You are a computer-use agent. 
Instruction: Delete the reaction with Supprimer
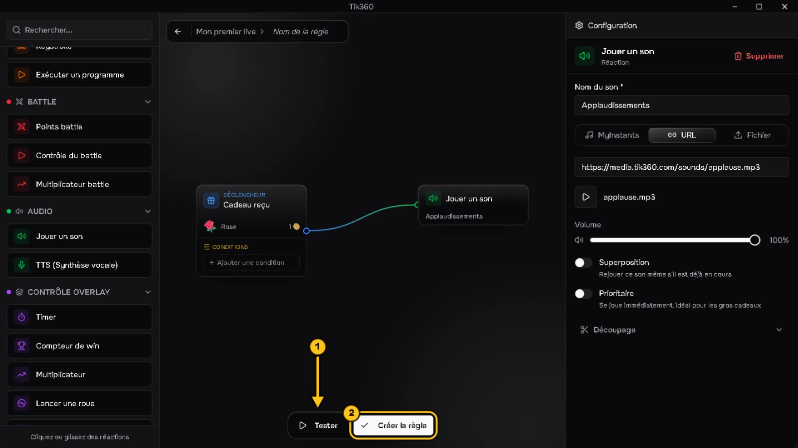coord(759,56)
